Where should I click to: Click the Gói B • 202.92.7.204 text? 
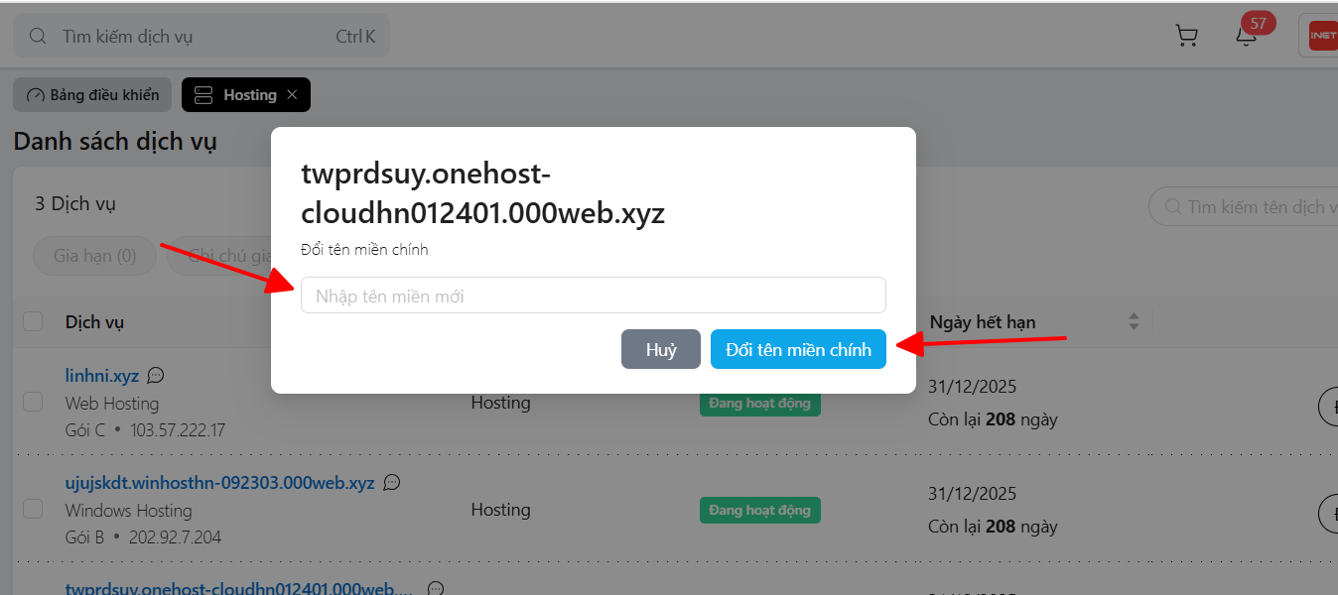(143, 537)
